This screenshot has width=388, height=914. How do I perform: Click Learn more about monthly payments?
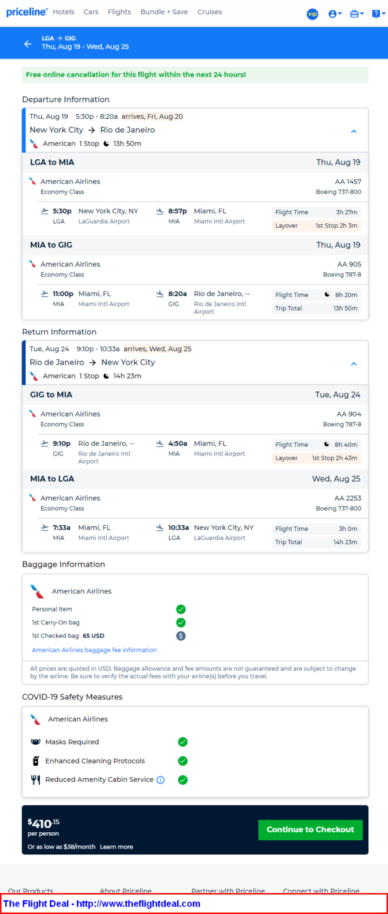(116, 847)
